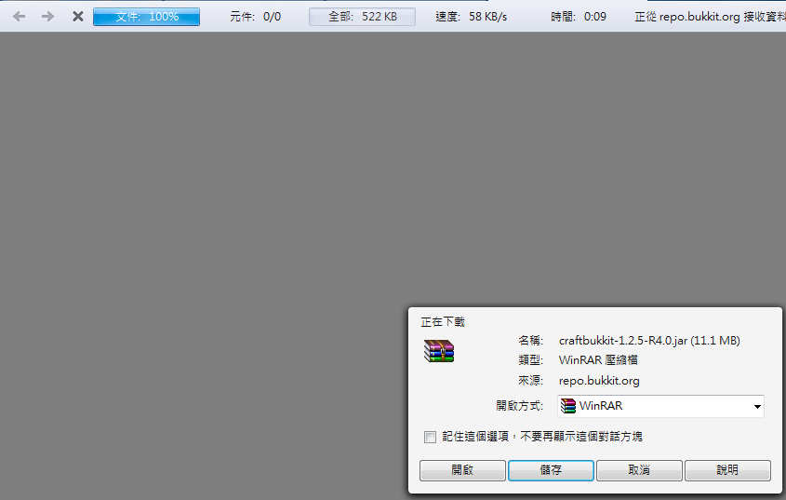Image resolution: width=786 pixels, height=500 pixels.
Task: Select the 速度 58 KB/s status text
Action: (471, 17)
